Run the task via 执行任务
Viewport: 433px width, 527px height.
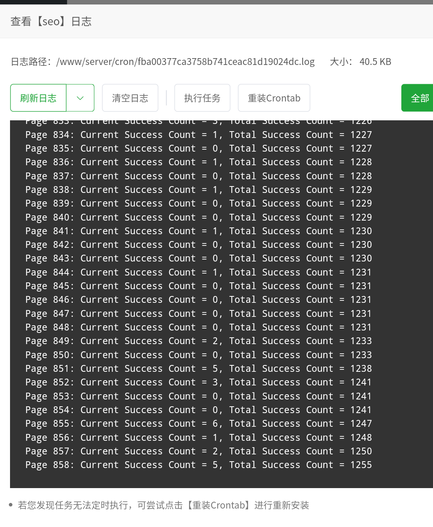(202, 98)
